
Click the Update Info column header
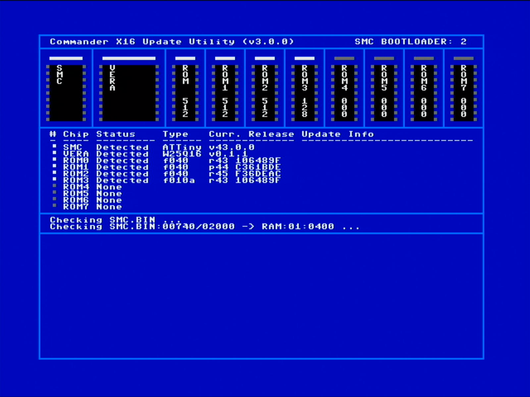click(338, 134)
